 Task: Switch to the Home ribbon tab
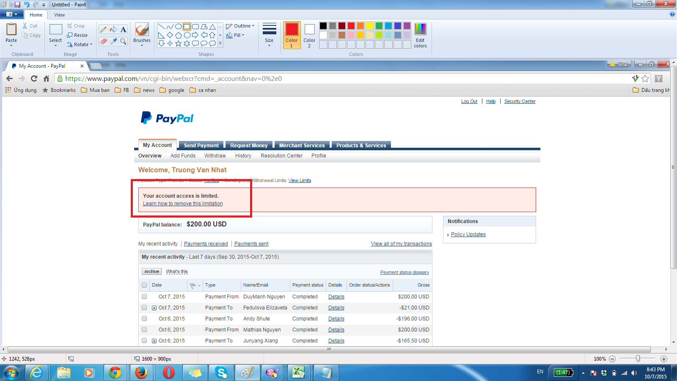(36, 15)
